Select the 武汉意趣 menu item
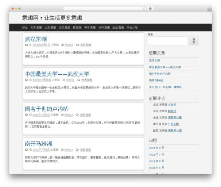The height and width of the screenshot is (187, 221). pos(65,27)
